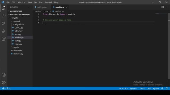Open the Manage gear icon

click(3, 83)
